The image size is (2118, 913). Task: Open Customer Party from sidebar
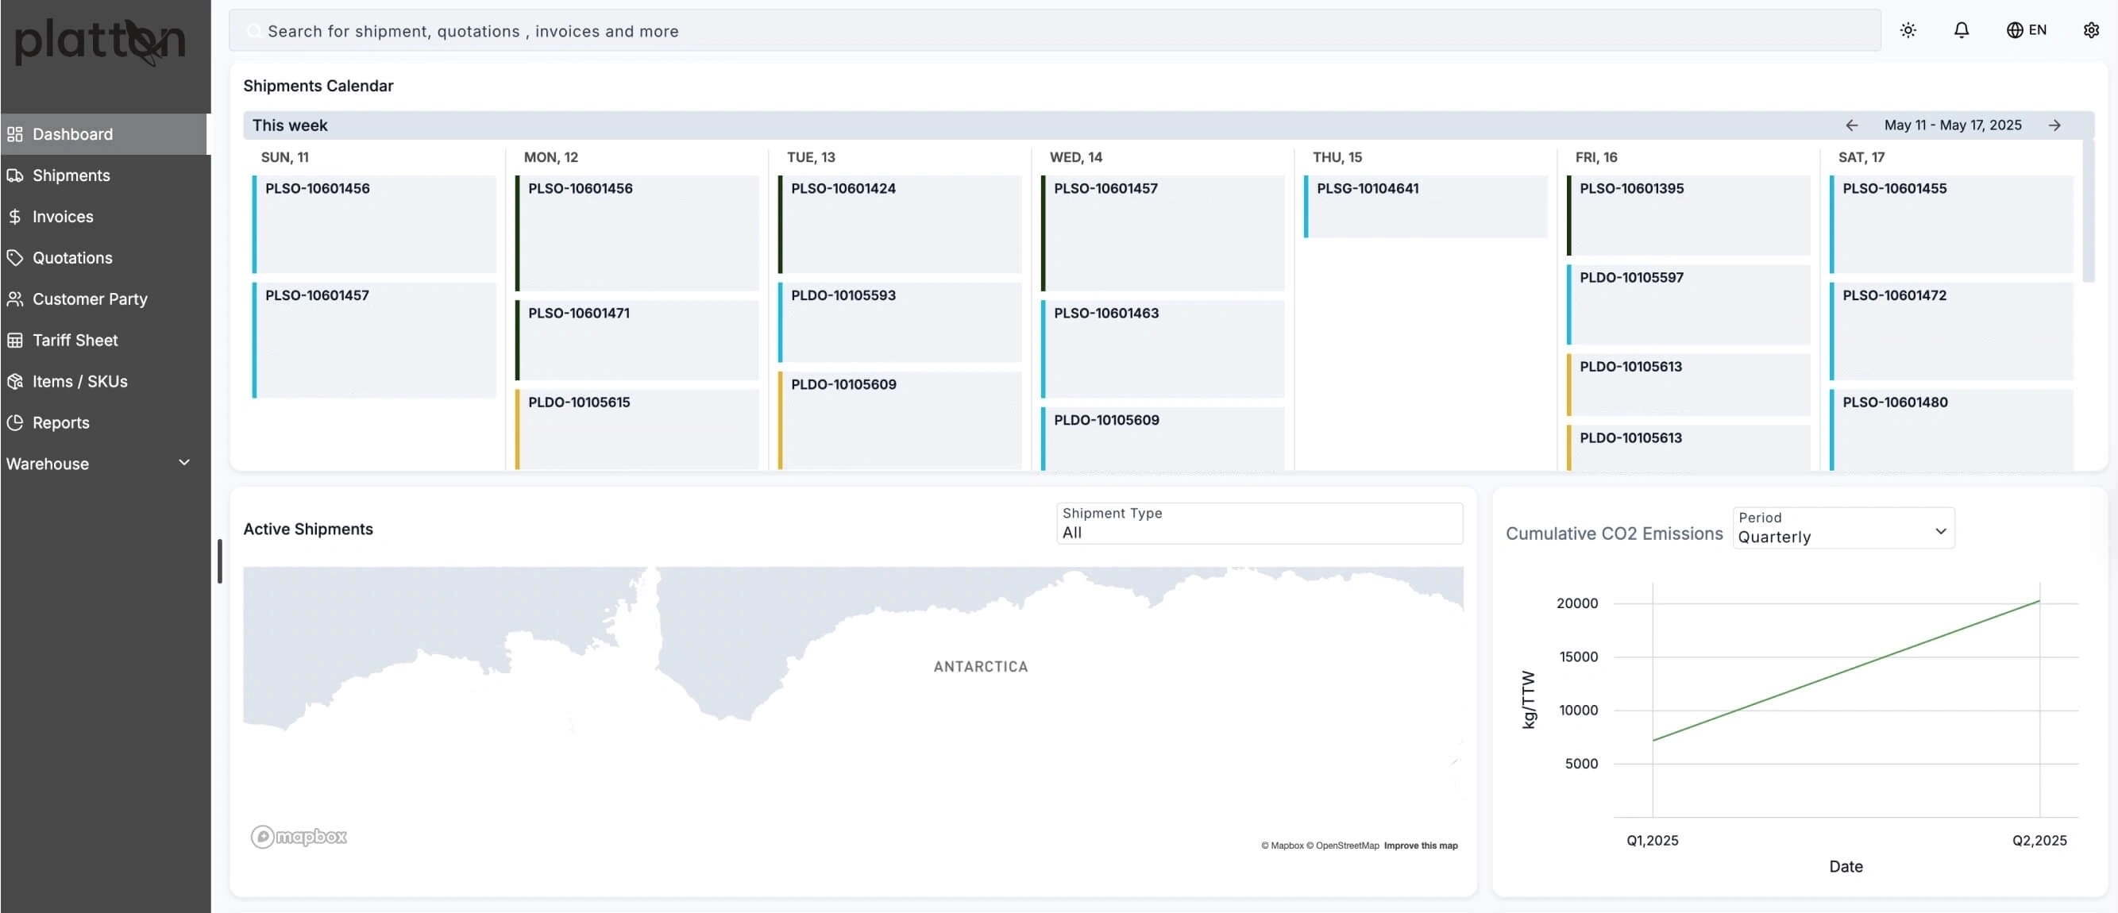90,299
